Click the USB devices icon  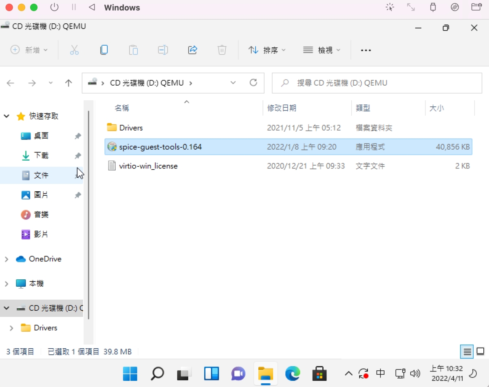[433, 7]
